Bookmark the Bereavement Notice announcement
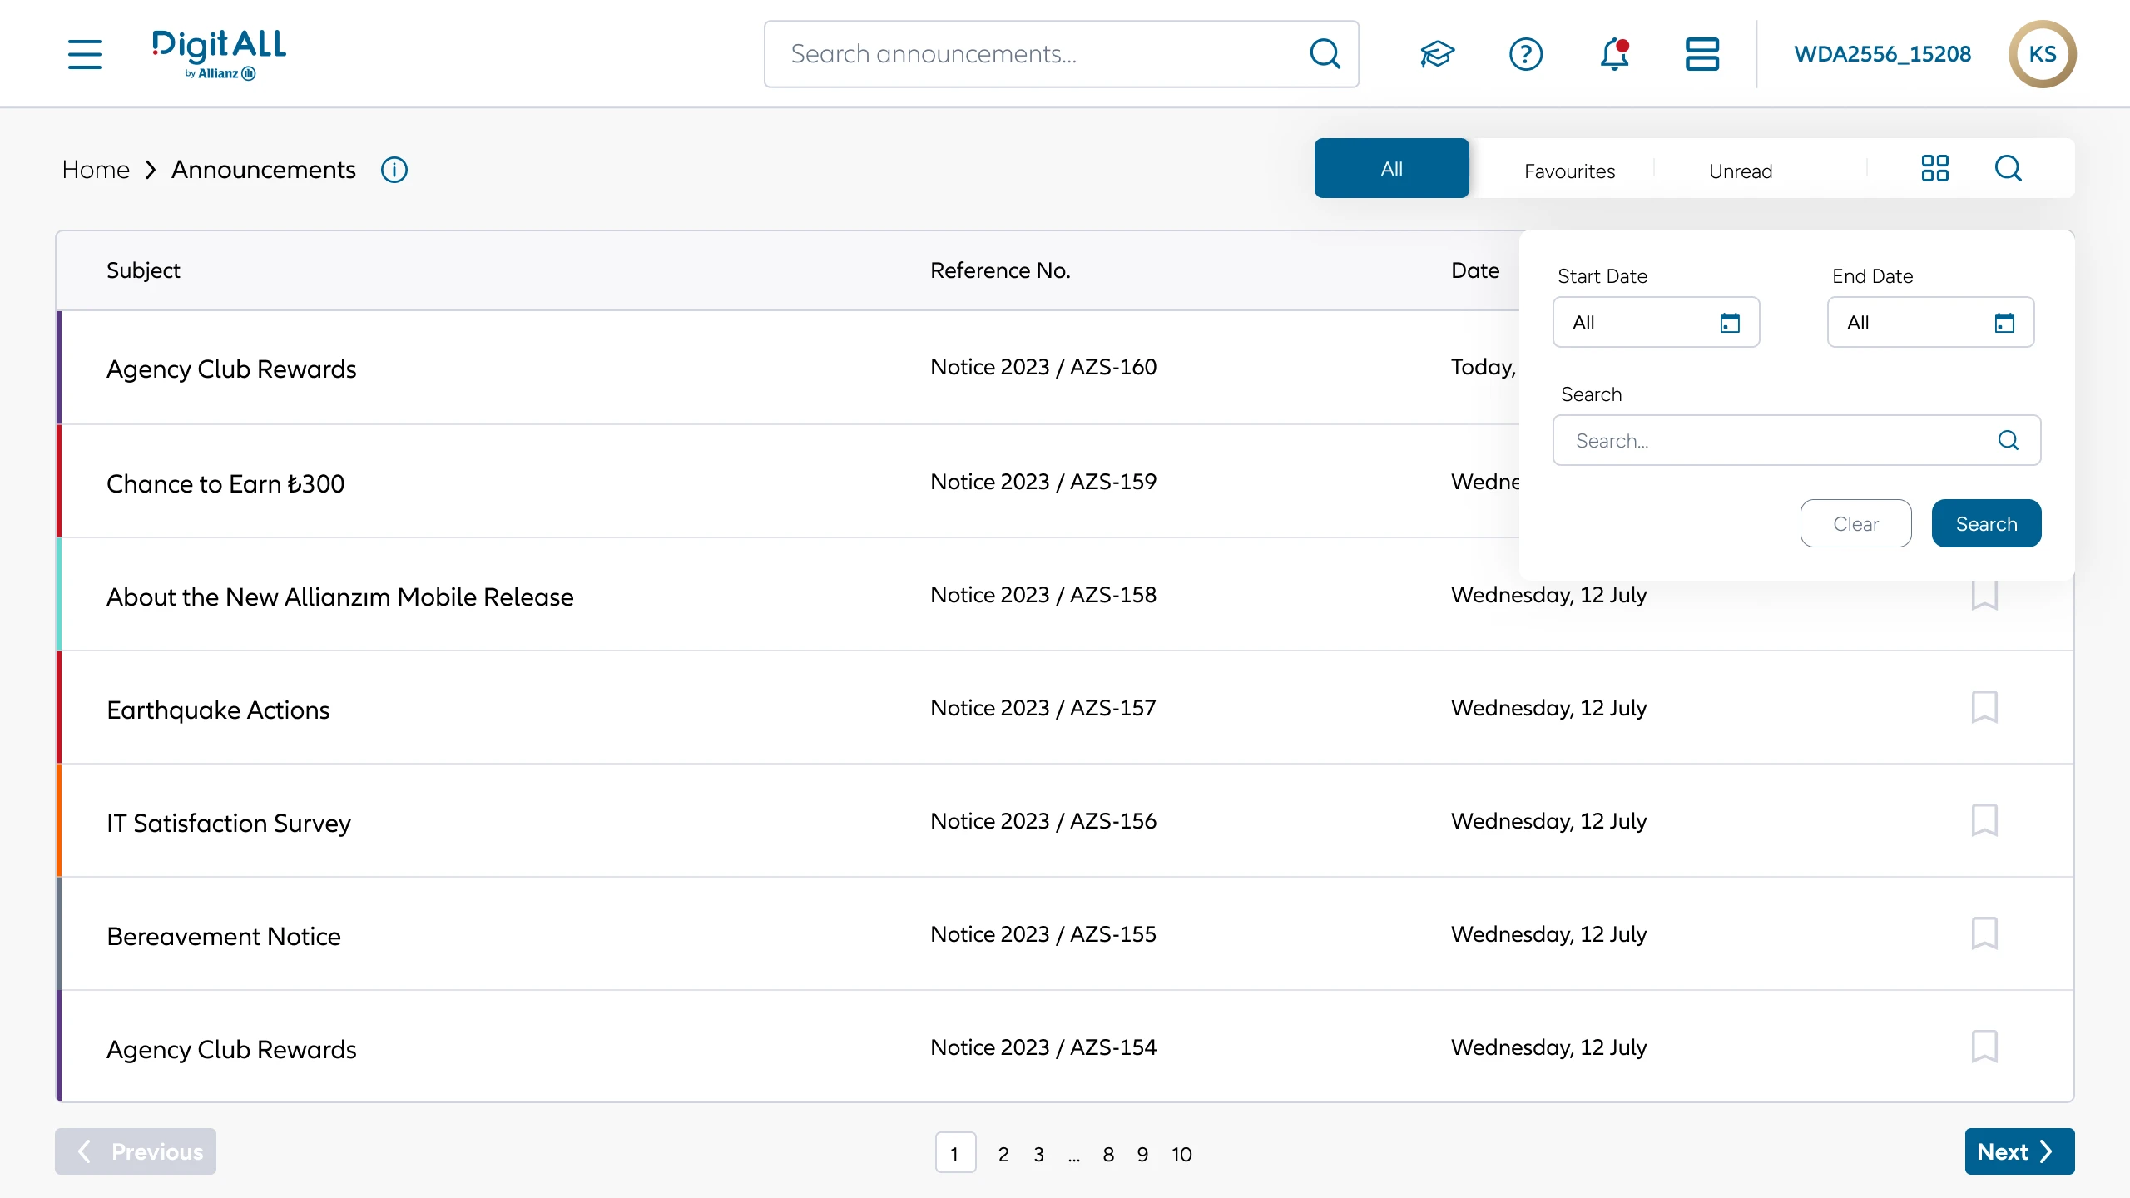This screenshot has width=2130, height=1198. (1984, 933)
